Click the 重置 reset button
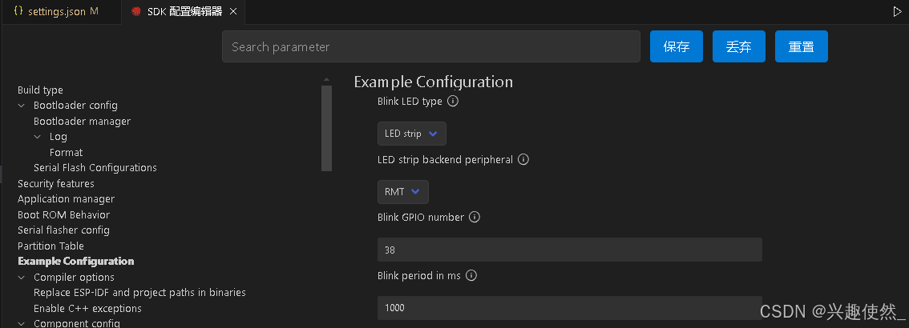Image resolution: width=909 pixels, height=328 pixels. (x=801, y=46)
